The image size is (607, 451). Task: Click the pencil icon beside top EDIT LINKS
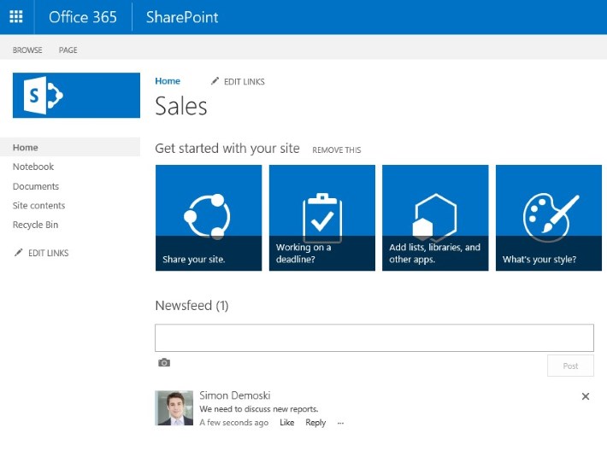pos(215,81)
